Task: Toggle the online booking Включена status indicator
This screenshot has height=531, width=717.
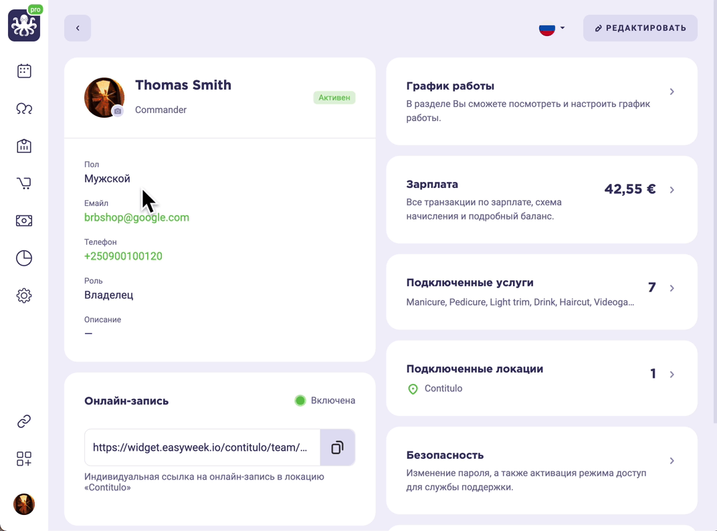Action: click(300, 401)
